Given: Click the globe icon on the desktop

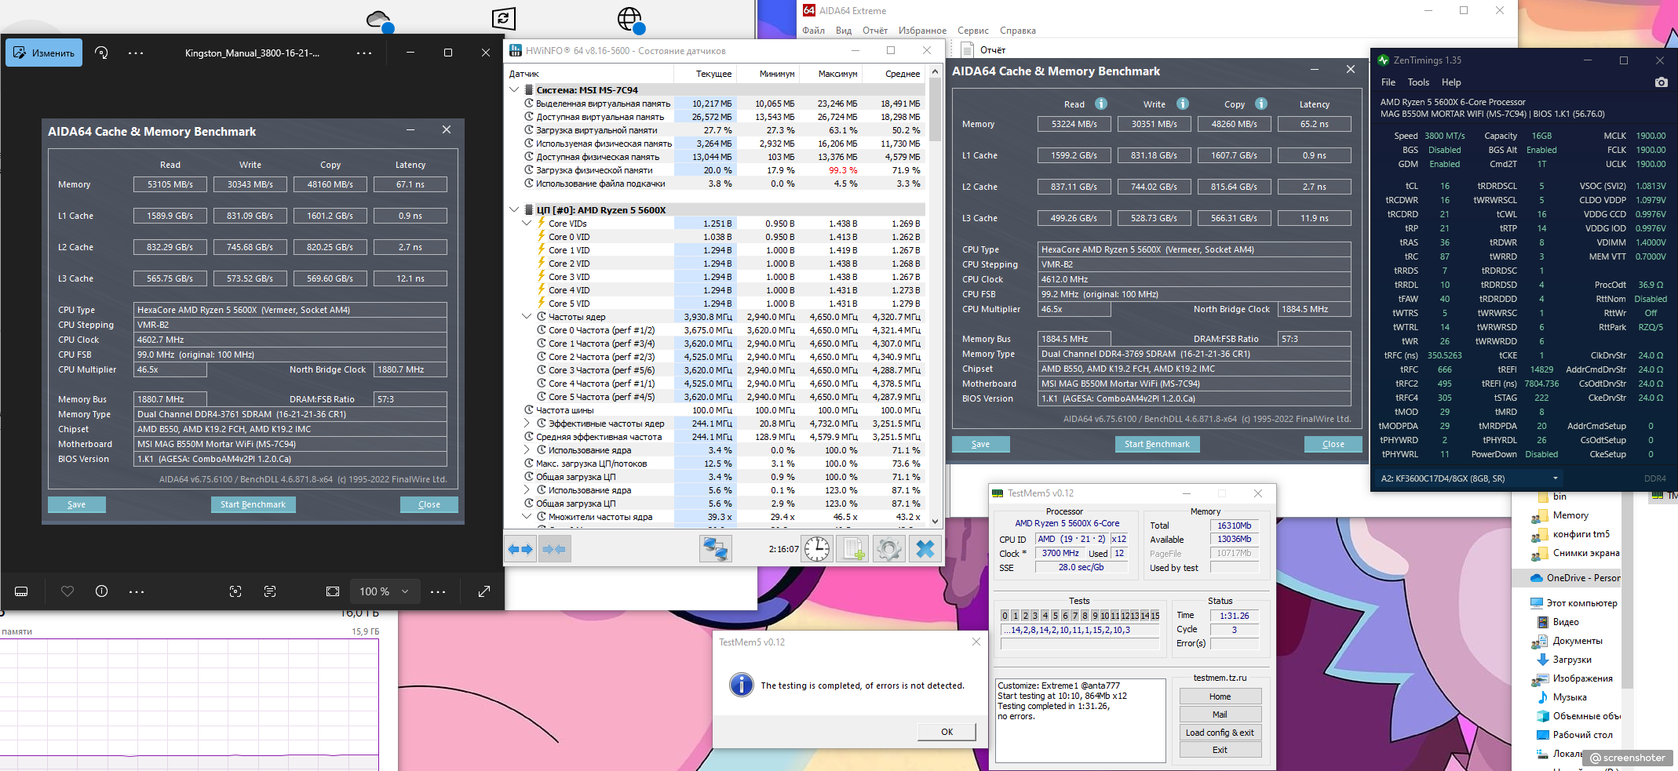Looking at the screenshot, I should click(630, 19).
